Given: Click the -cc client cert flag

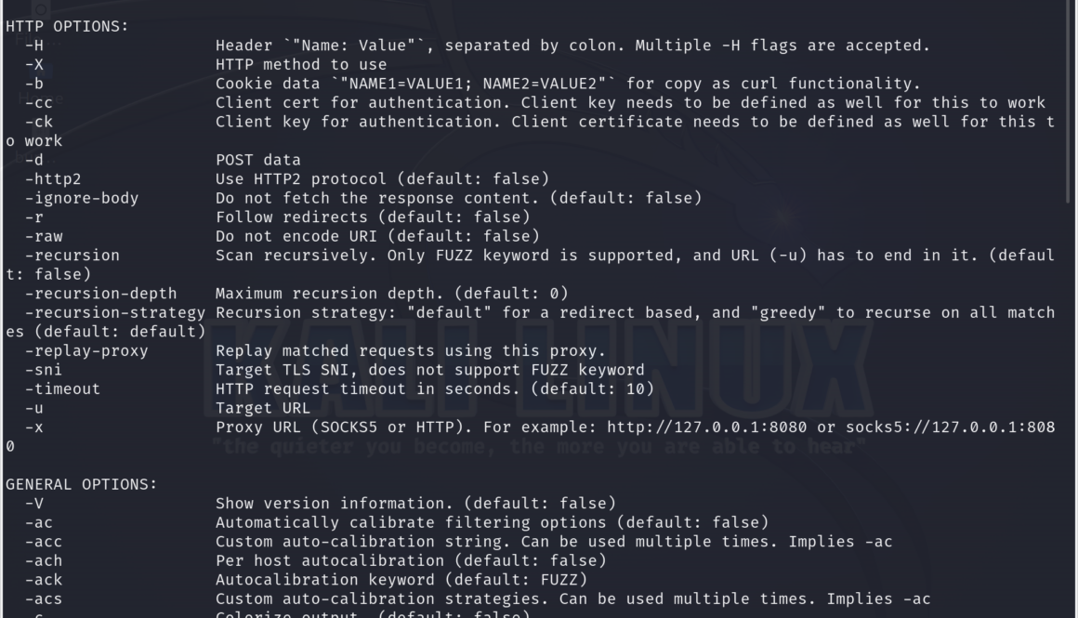Looking at the screenshot, I should pyautogui.click(x=38, y=103).
